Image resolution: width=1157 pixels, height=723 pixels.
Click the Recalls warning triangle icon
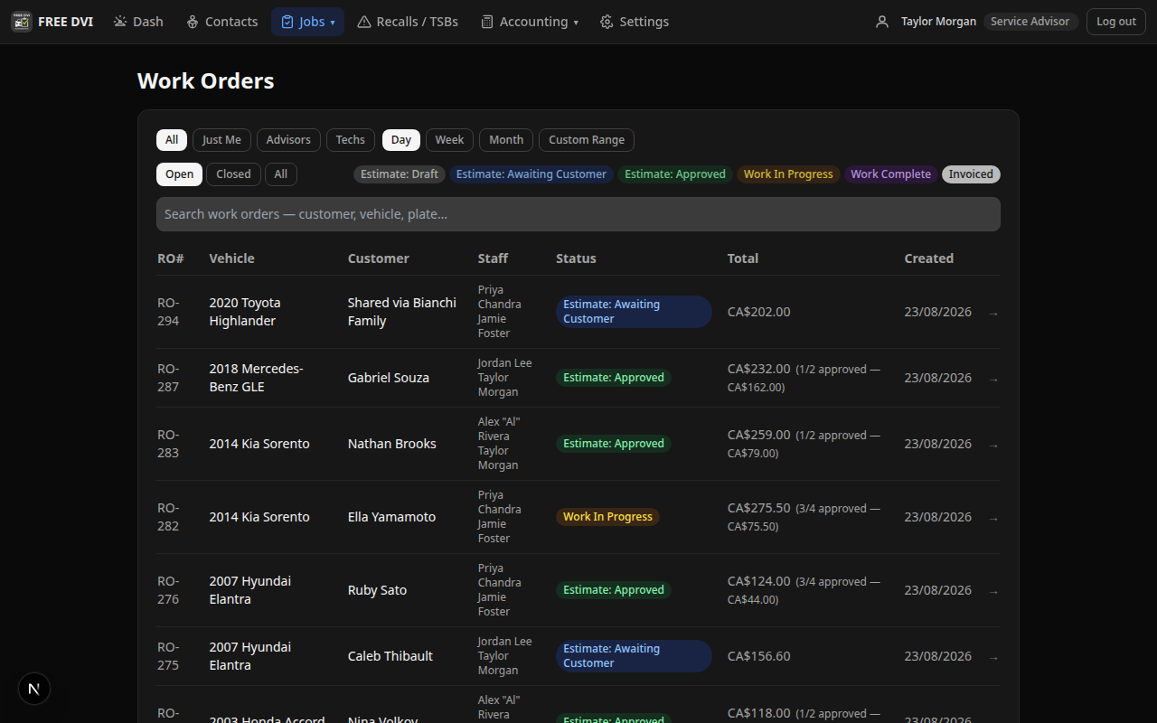point(364,22)
